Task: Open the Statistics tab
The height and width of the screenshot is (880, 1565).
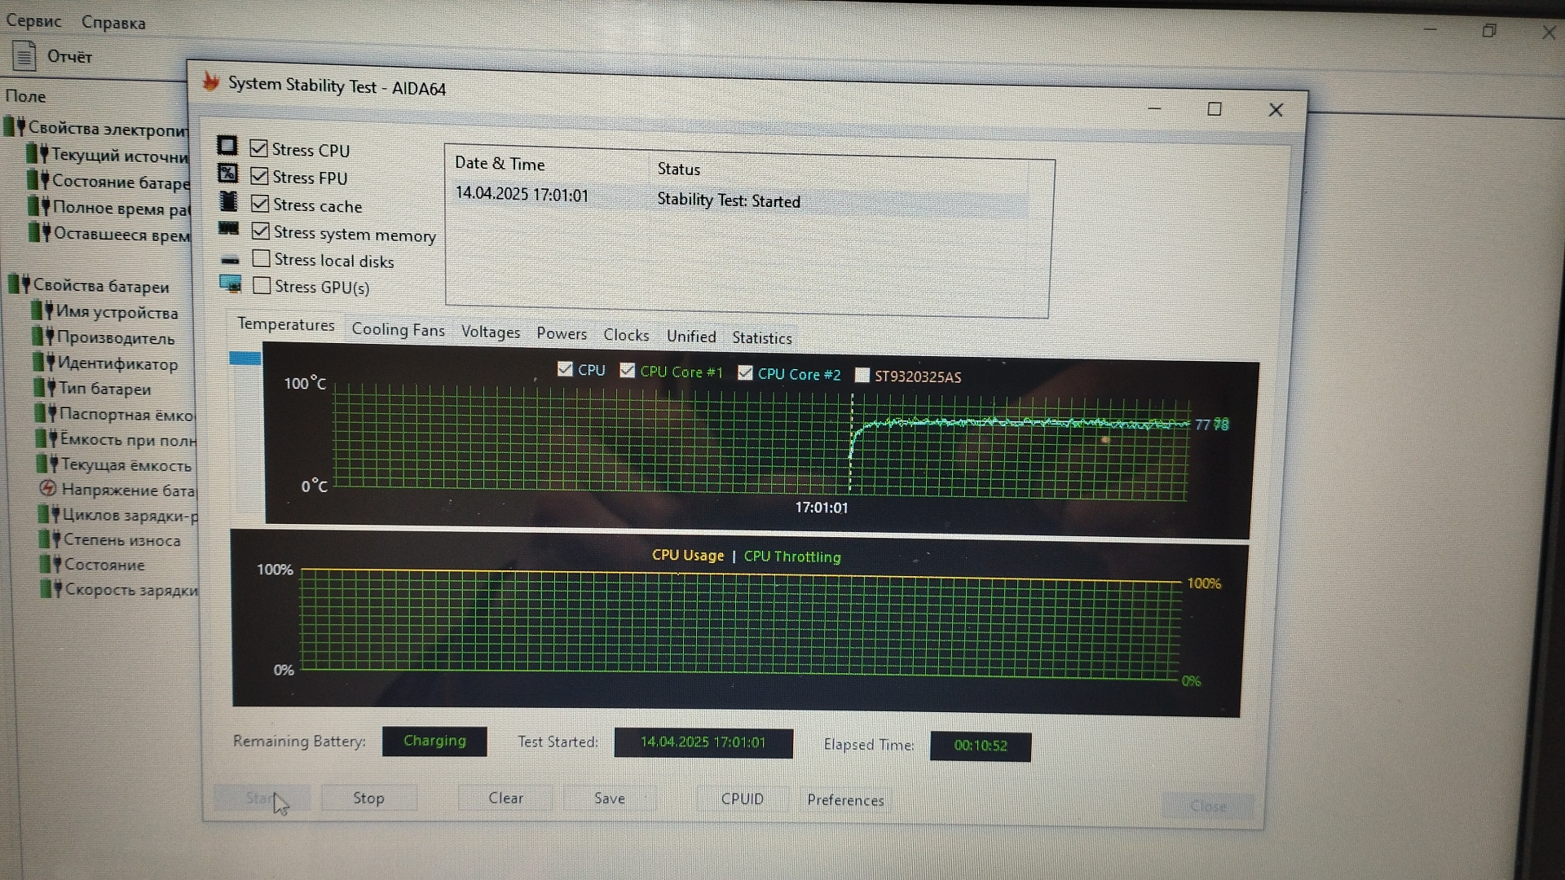Action: 761,338
